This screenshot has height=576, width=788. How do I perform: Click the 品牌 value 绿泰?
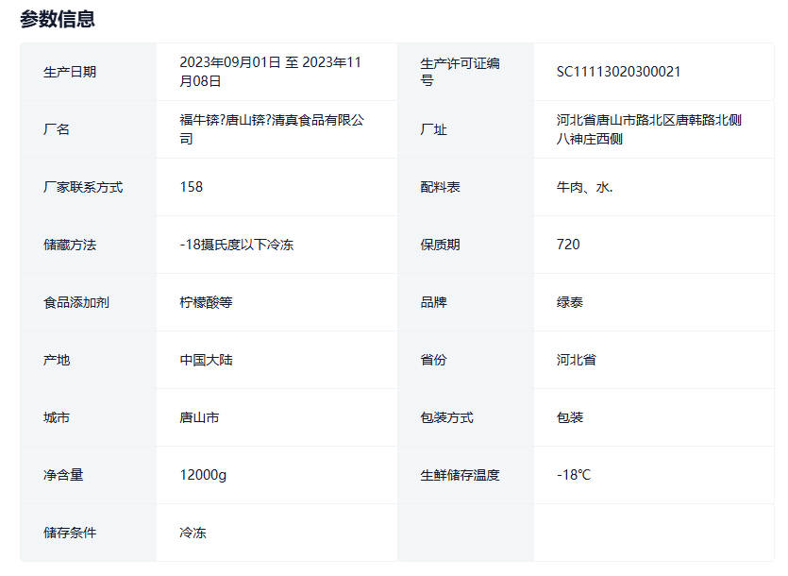click(x=570, y=302)
